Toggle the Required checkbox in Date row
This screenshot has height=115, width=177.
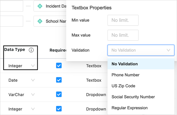pos(59,80)
